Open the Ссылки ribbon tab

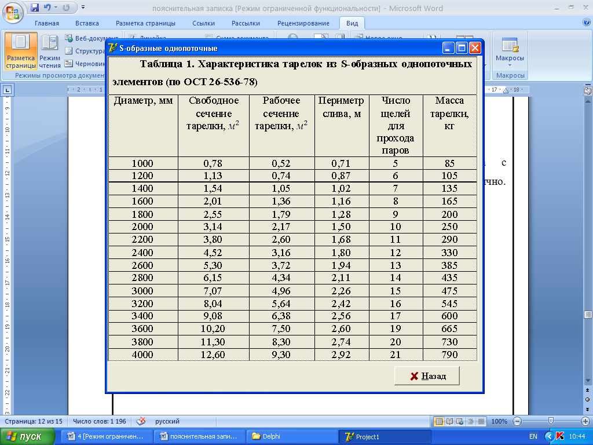[x=203, y=23]
